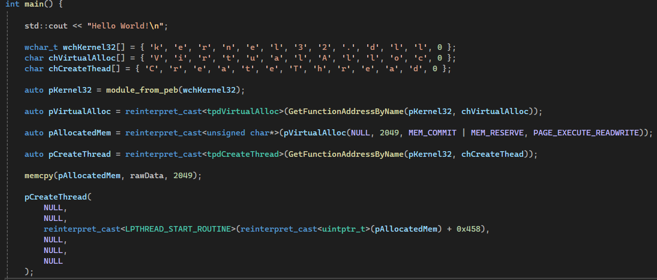This screenshot has height=280, width=657.
Task: Click GetFunctionAddressByName on the pCreateThread line
Action: tap(345, 154)
